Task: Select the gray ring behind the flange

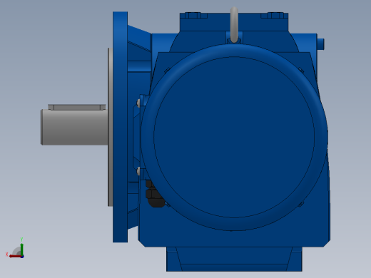Action: point(110,127)
